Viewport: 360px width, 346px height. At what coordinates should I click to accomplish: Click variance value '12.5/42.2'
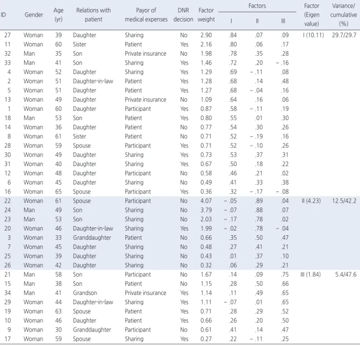point(344,201)
